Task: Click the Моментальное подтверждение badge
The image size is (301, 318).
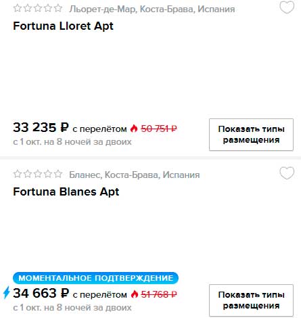Action: [95, 278]
